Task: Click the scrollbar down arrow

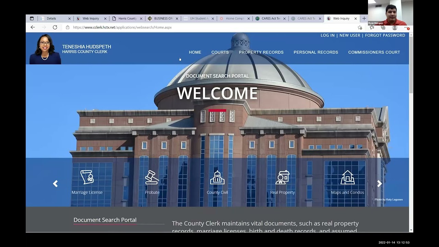Action: coord(411,230)
